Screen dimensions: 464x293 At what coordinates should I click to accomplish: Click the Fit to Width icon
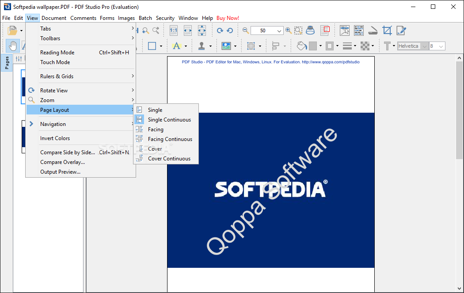(x=188, y=30)
